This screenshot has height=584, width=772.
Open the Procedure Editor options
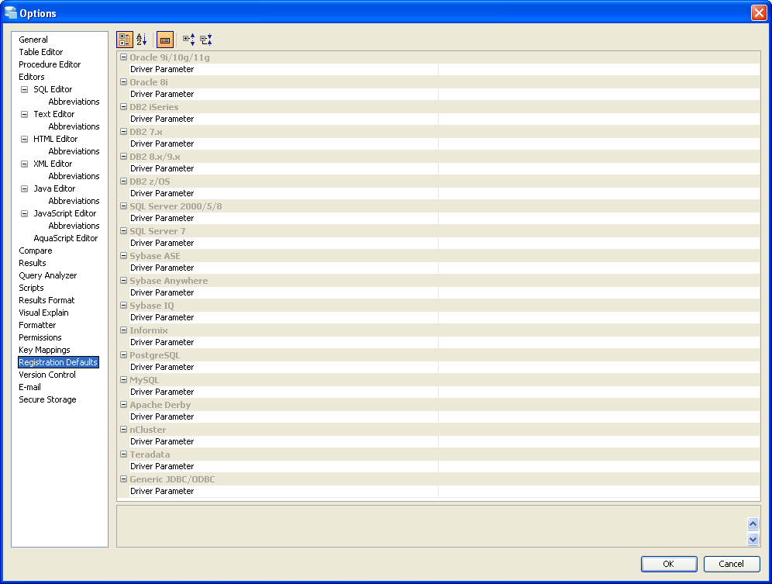click(x=50, y=64)
